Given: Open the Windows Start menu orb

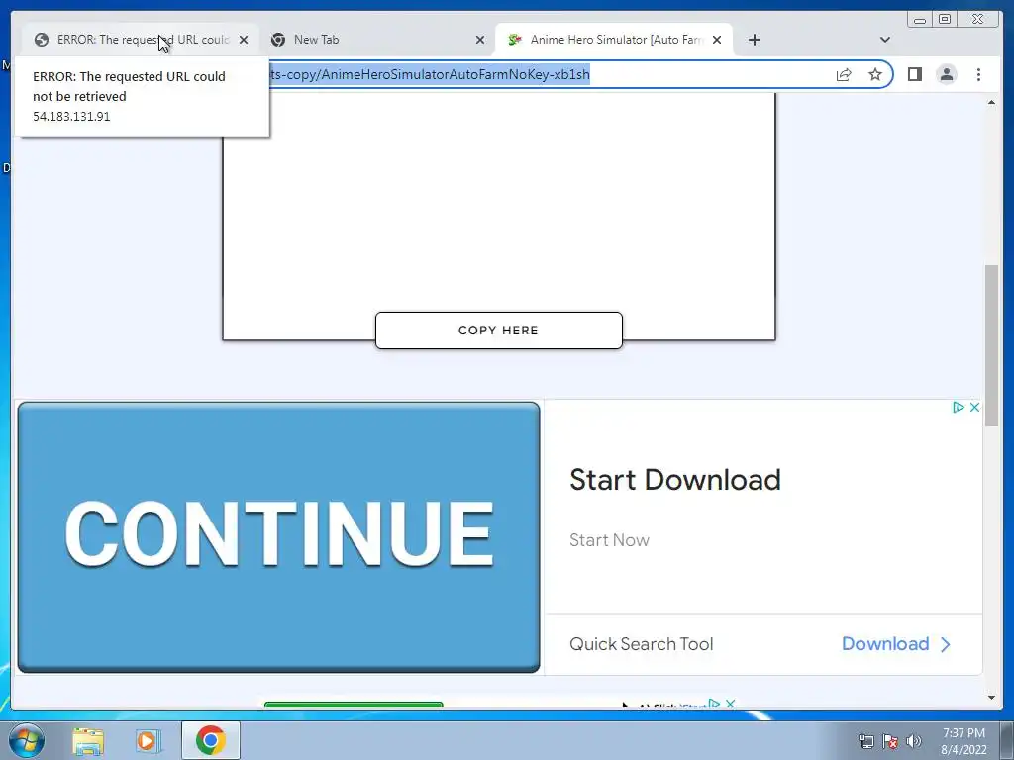Looking at the screenshot, I should tap(27, 740).
